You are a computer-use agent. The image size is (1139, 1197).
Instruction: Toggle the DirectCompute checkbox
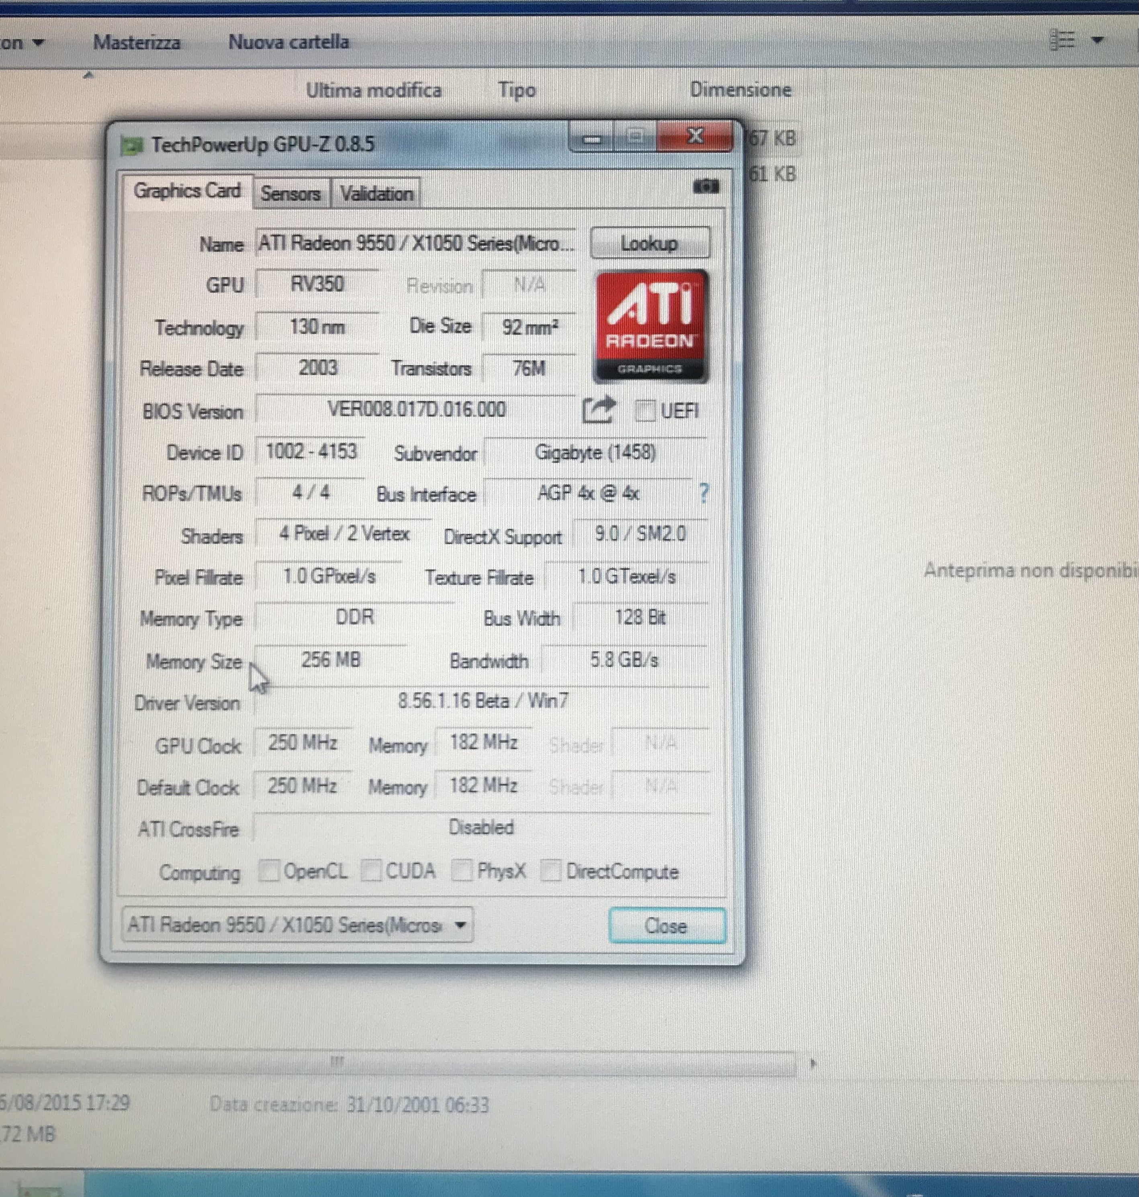pyautogui.click(x=550, y=870)
